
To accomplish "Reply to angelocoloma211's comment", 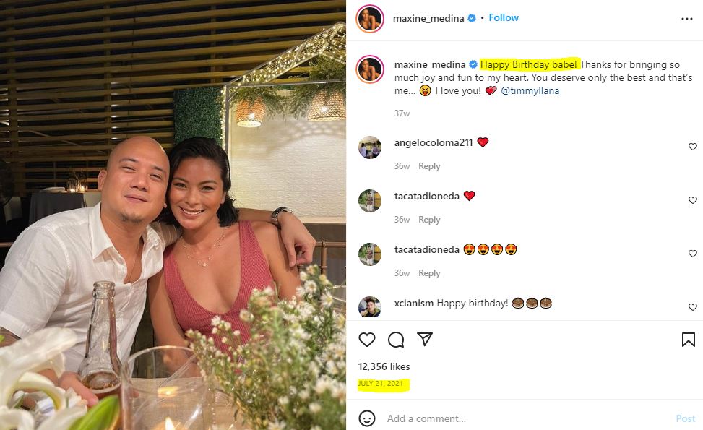I will click(x=429, y=166).
